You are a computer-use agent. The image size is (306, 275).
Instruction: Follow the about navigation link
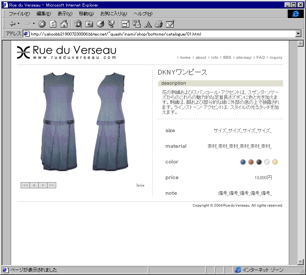(x=201, y=58)
